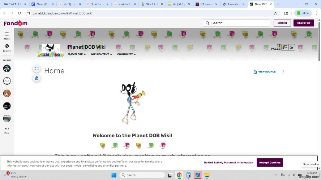The height and width of the screenshot is (180, 321).
Task: Click the Planet DOB wiki logo
Action: (x=50, y=51)
